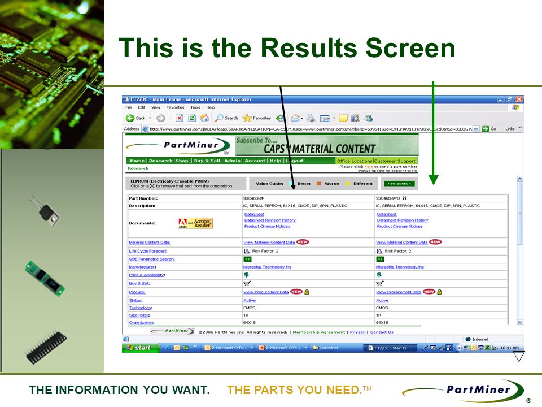The height and width of the screenshot is (407, 542).
Task: Open first View Procurement Data link
Action: [266, 292]
